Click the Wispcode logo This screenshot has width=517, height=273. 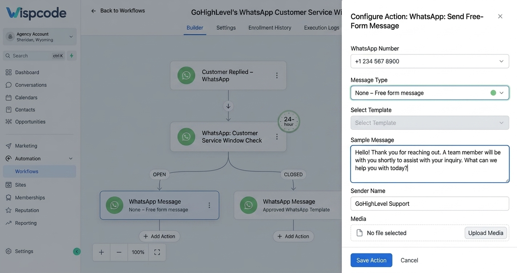click(x=36, y=13)
